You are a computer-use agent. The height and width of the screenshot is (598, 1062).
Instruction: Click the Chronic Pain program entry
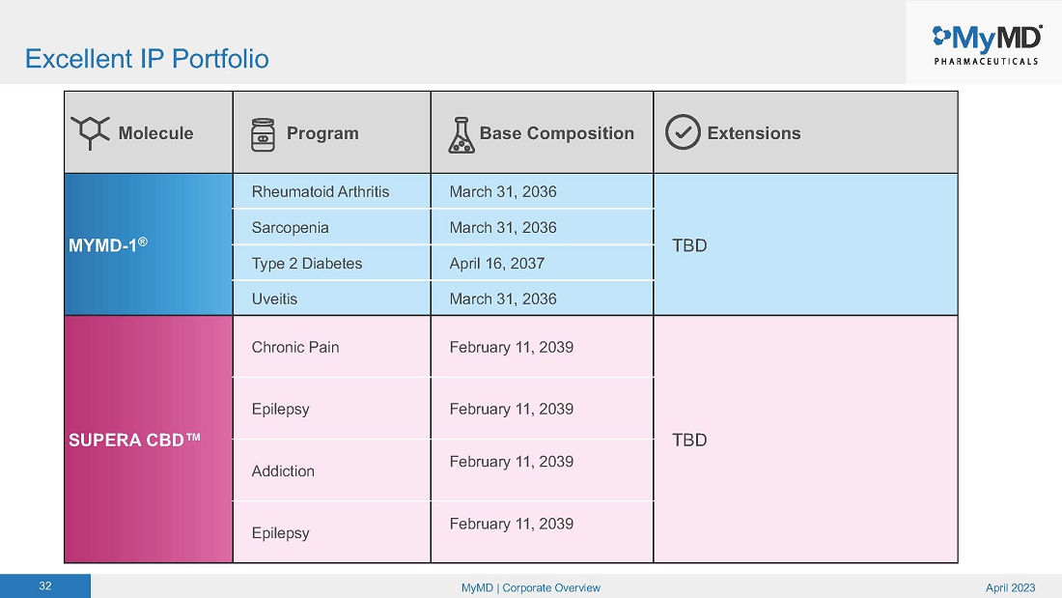pyautogui.click(x=295, y=347)
